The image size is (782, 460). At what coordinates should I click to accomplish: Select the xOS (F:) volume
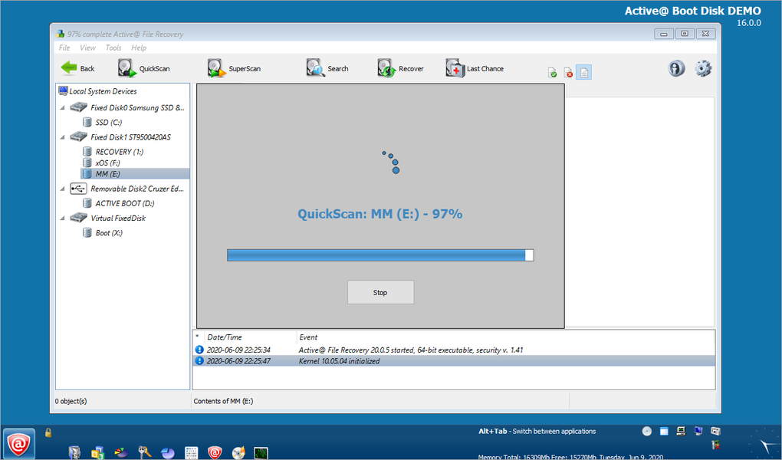coord(101,163)
